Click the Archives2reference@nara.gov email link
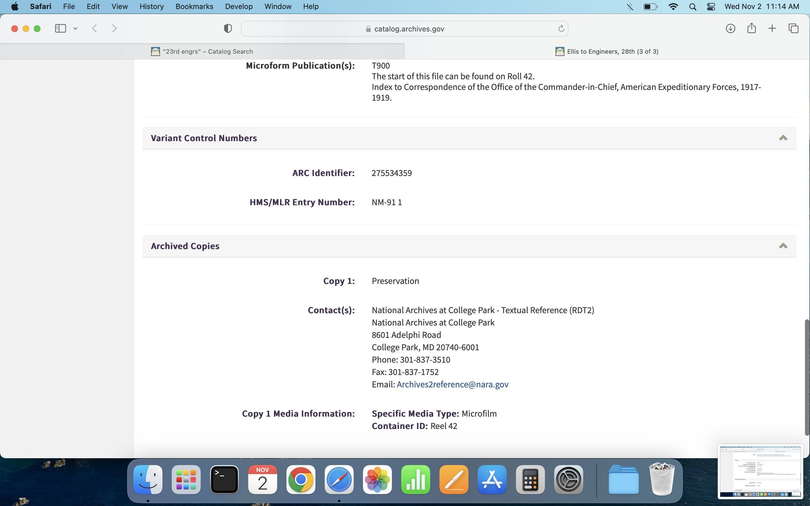 (x=452, y=384)
